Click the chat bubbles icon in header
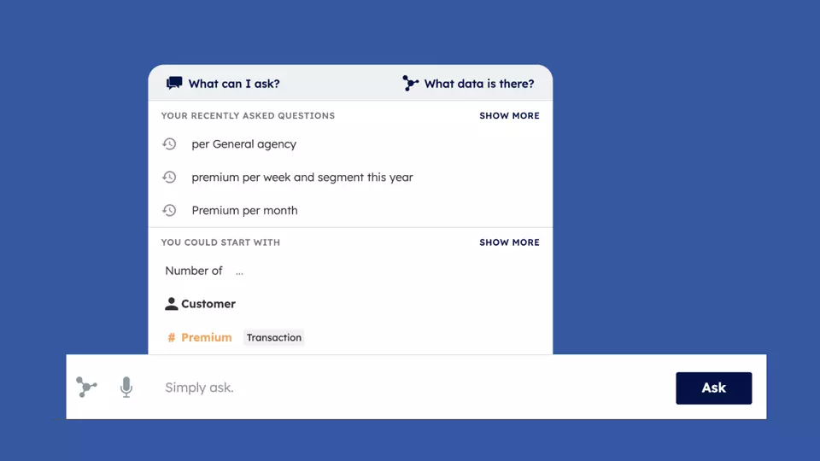 [x=174, y=84]
